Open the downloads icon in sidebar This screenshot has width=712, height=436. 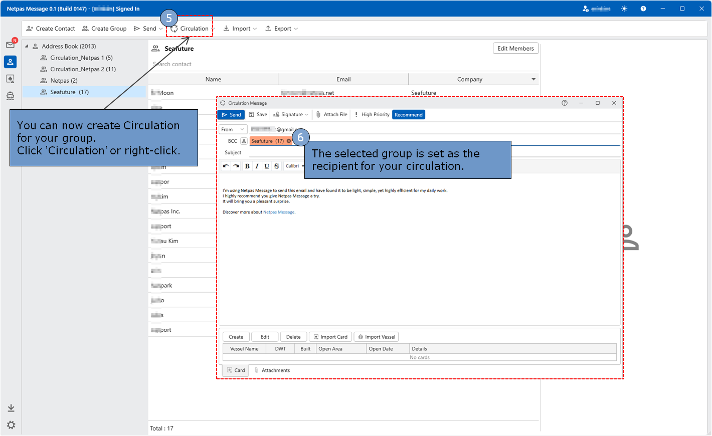(11, 408)
